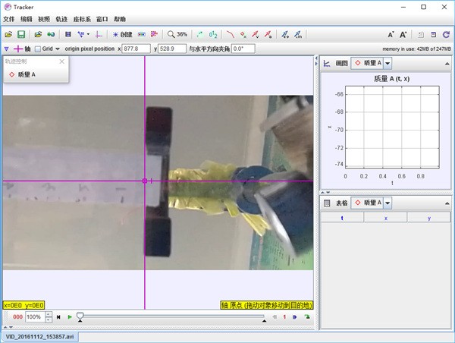Click the smaller font size icon
The width and height of the screenshot is (455, 343).
coord(391,34)
